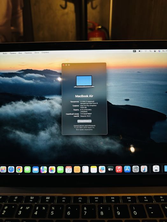Launch the Mail app from Dock

(x=36, y=169)
